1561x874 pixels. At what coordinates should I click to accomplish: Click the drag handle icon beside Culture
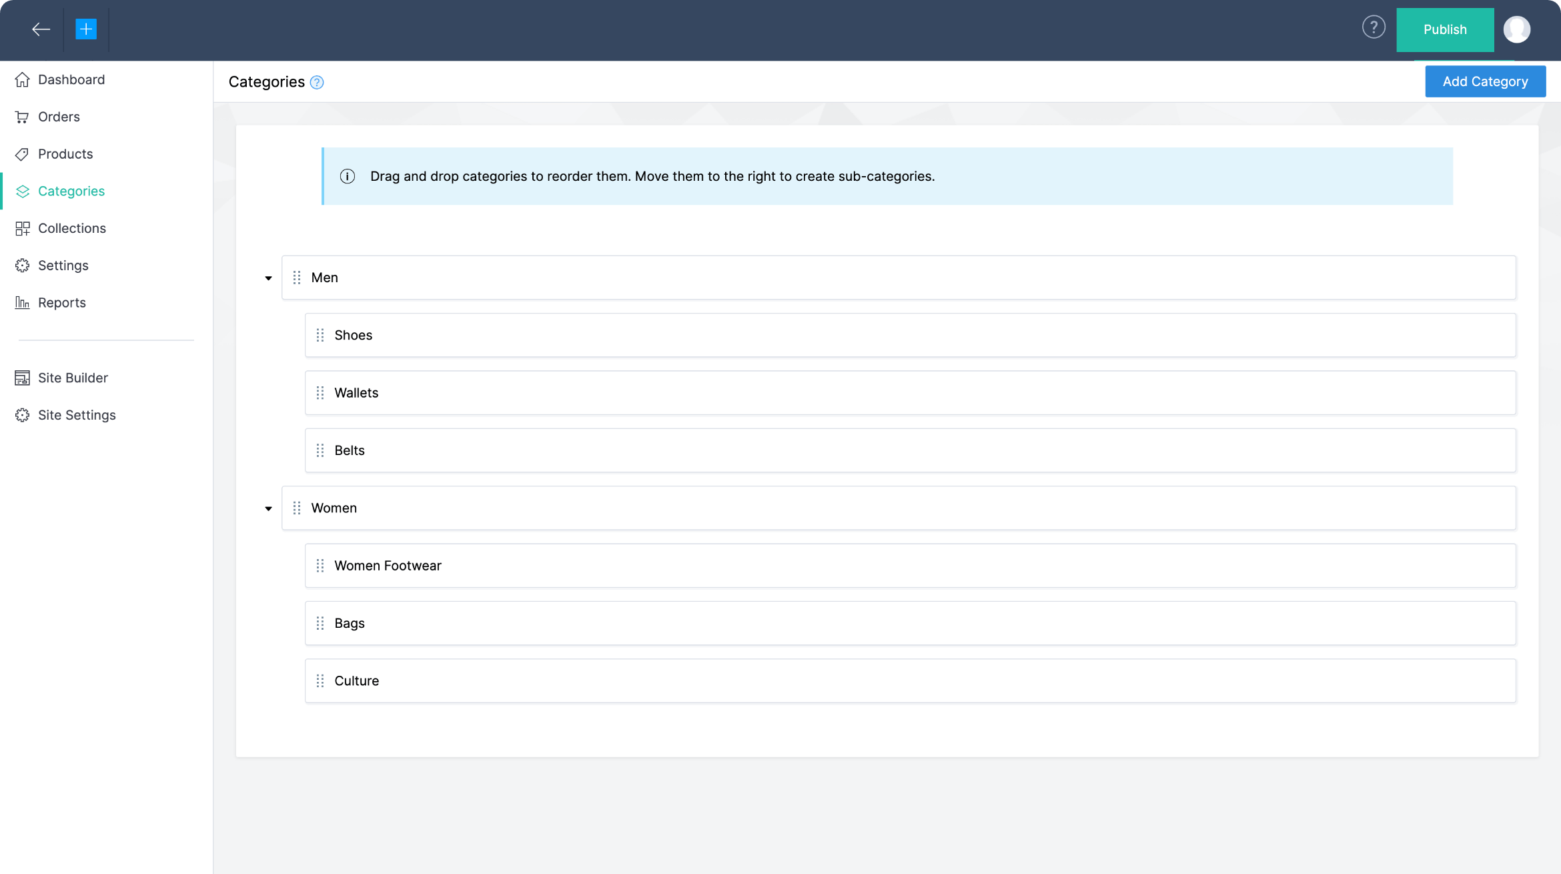click(x=320, y=681)
